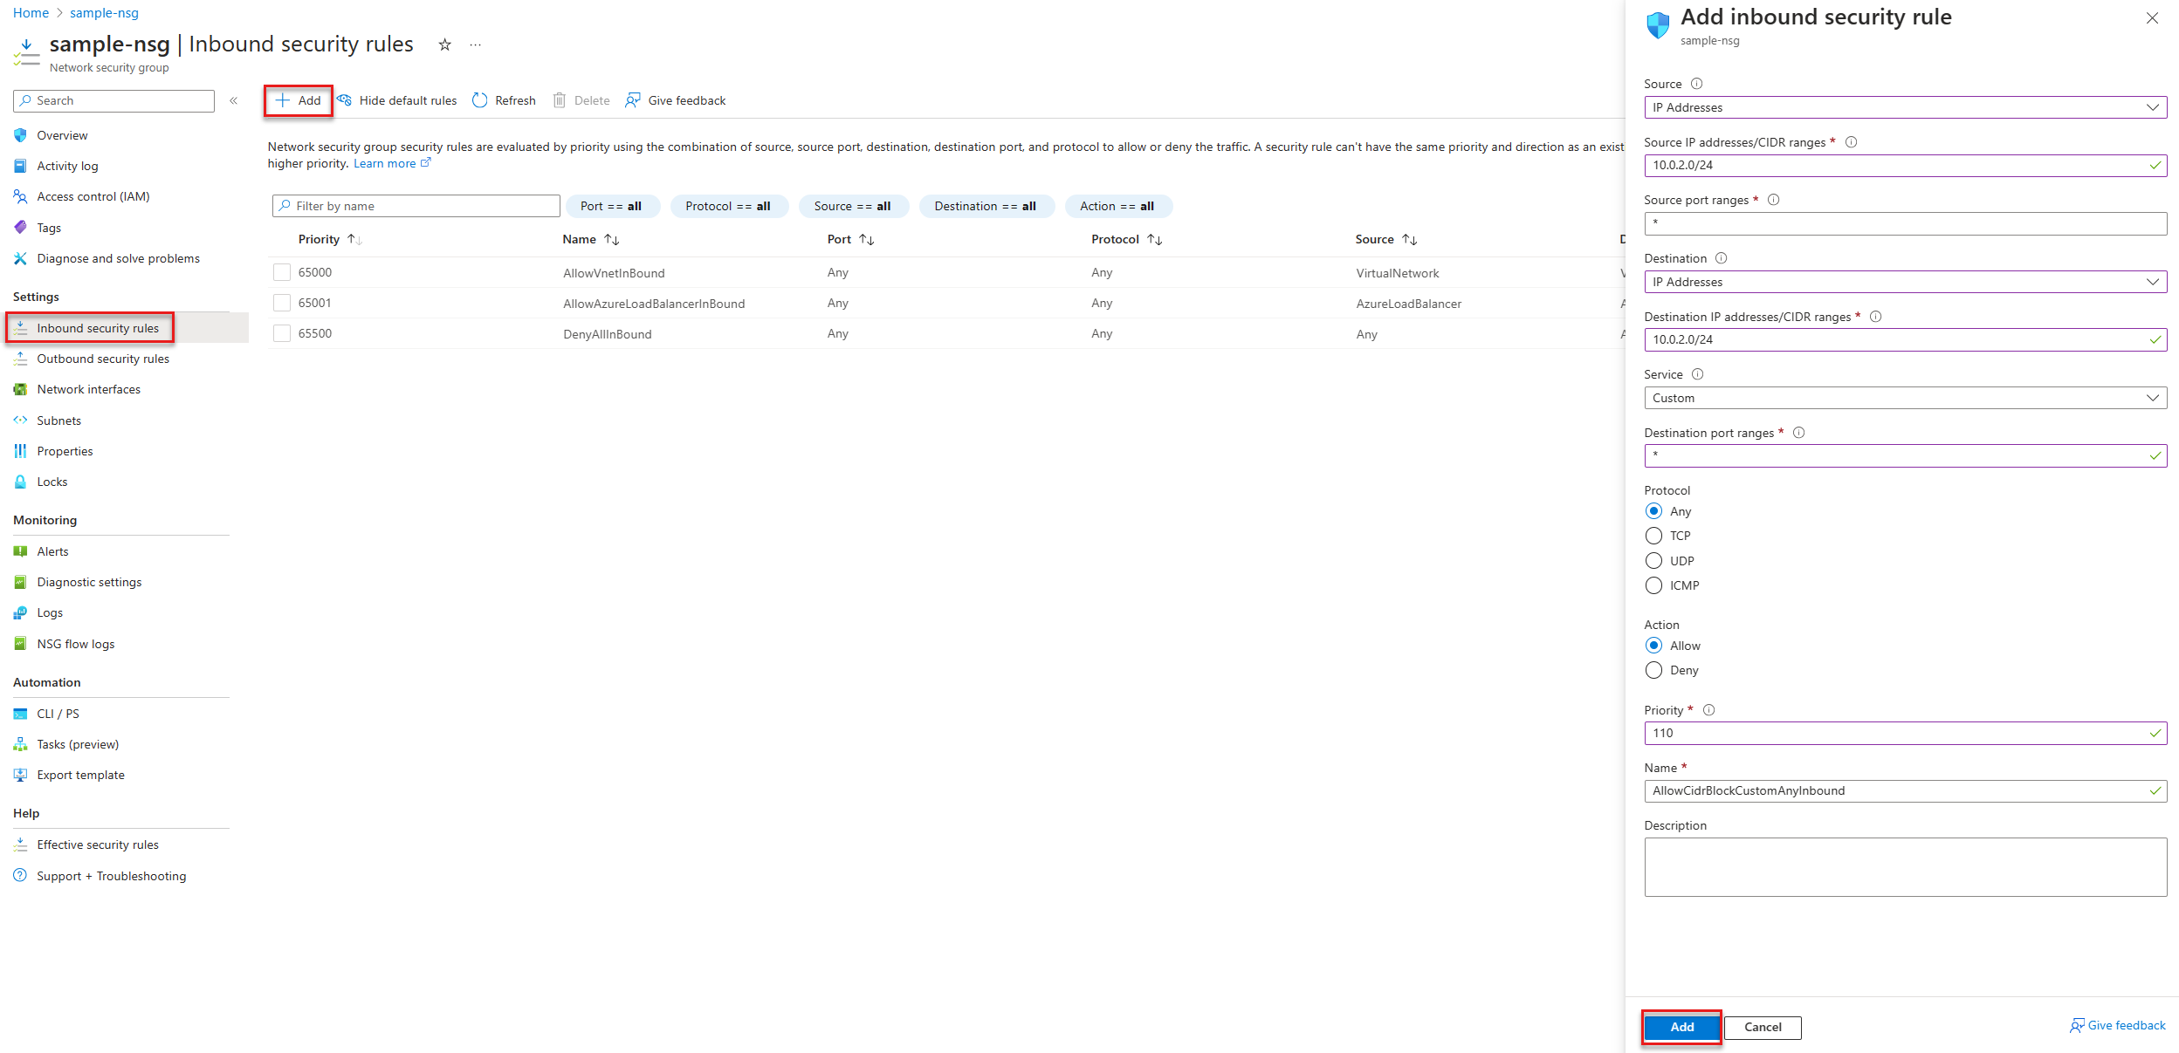Viewport: 2179px width, 1053px height.
Task: Open Outbound security rules menu item
Action: [103, 359]
